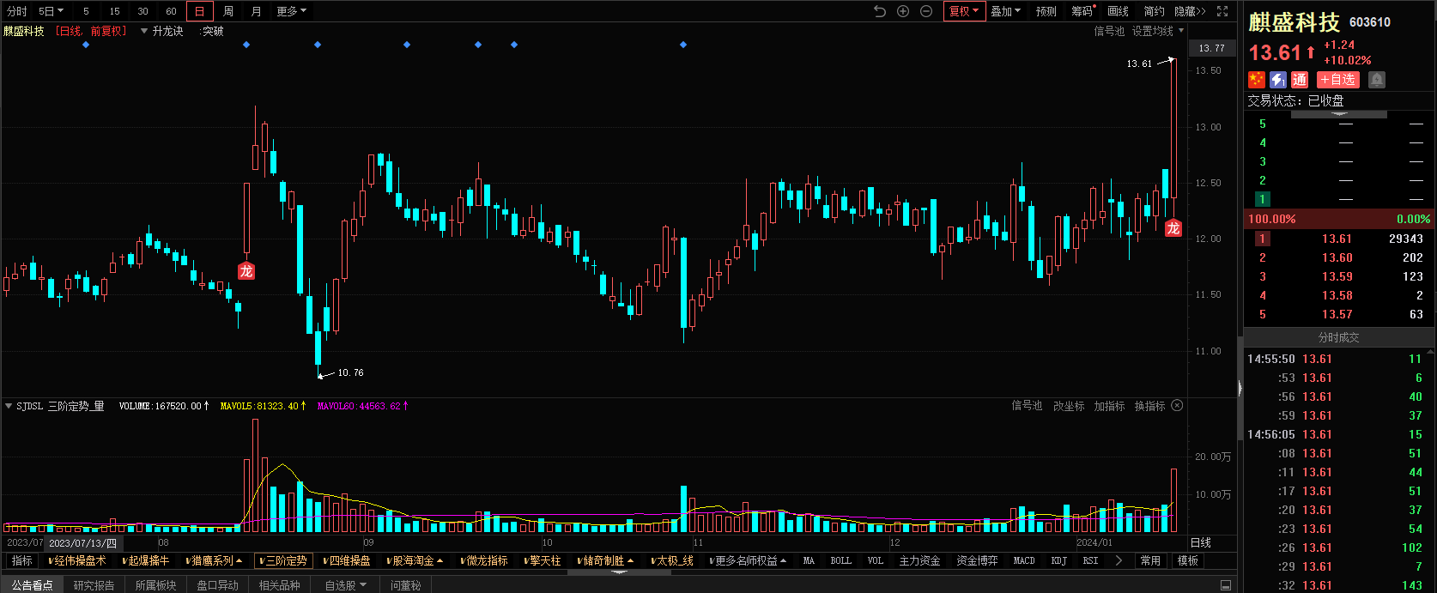Click the 模板 template button
1437x593 pixels.
[1188, 560]
